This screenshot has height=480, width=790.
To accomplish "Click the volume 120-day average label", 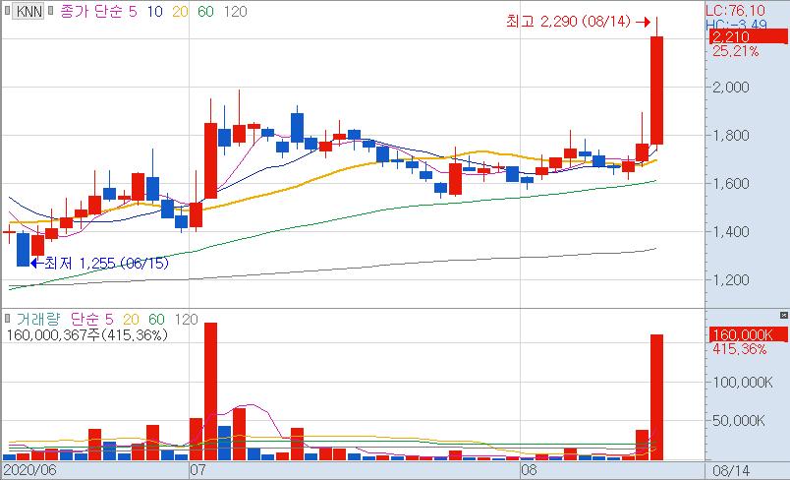I will [187, 319].
